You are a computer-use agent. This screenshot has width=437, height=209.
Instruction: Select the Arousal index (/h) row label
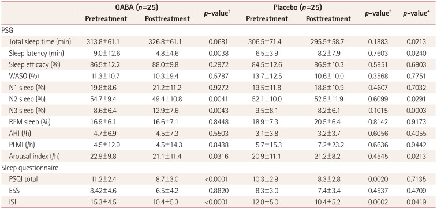click(35, 156)
